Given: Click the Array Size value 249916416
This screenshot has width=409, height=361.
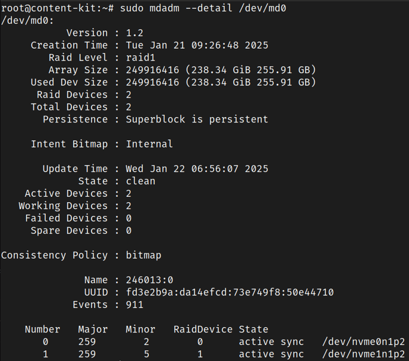Looking at the screenshot, I should click(x=153, y=70).
